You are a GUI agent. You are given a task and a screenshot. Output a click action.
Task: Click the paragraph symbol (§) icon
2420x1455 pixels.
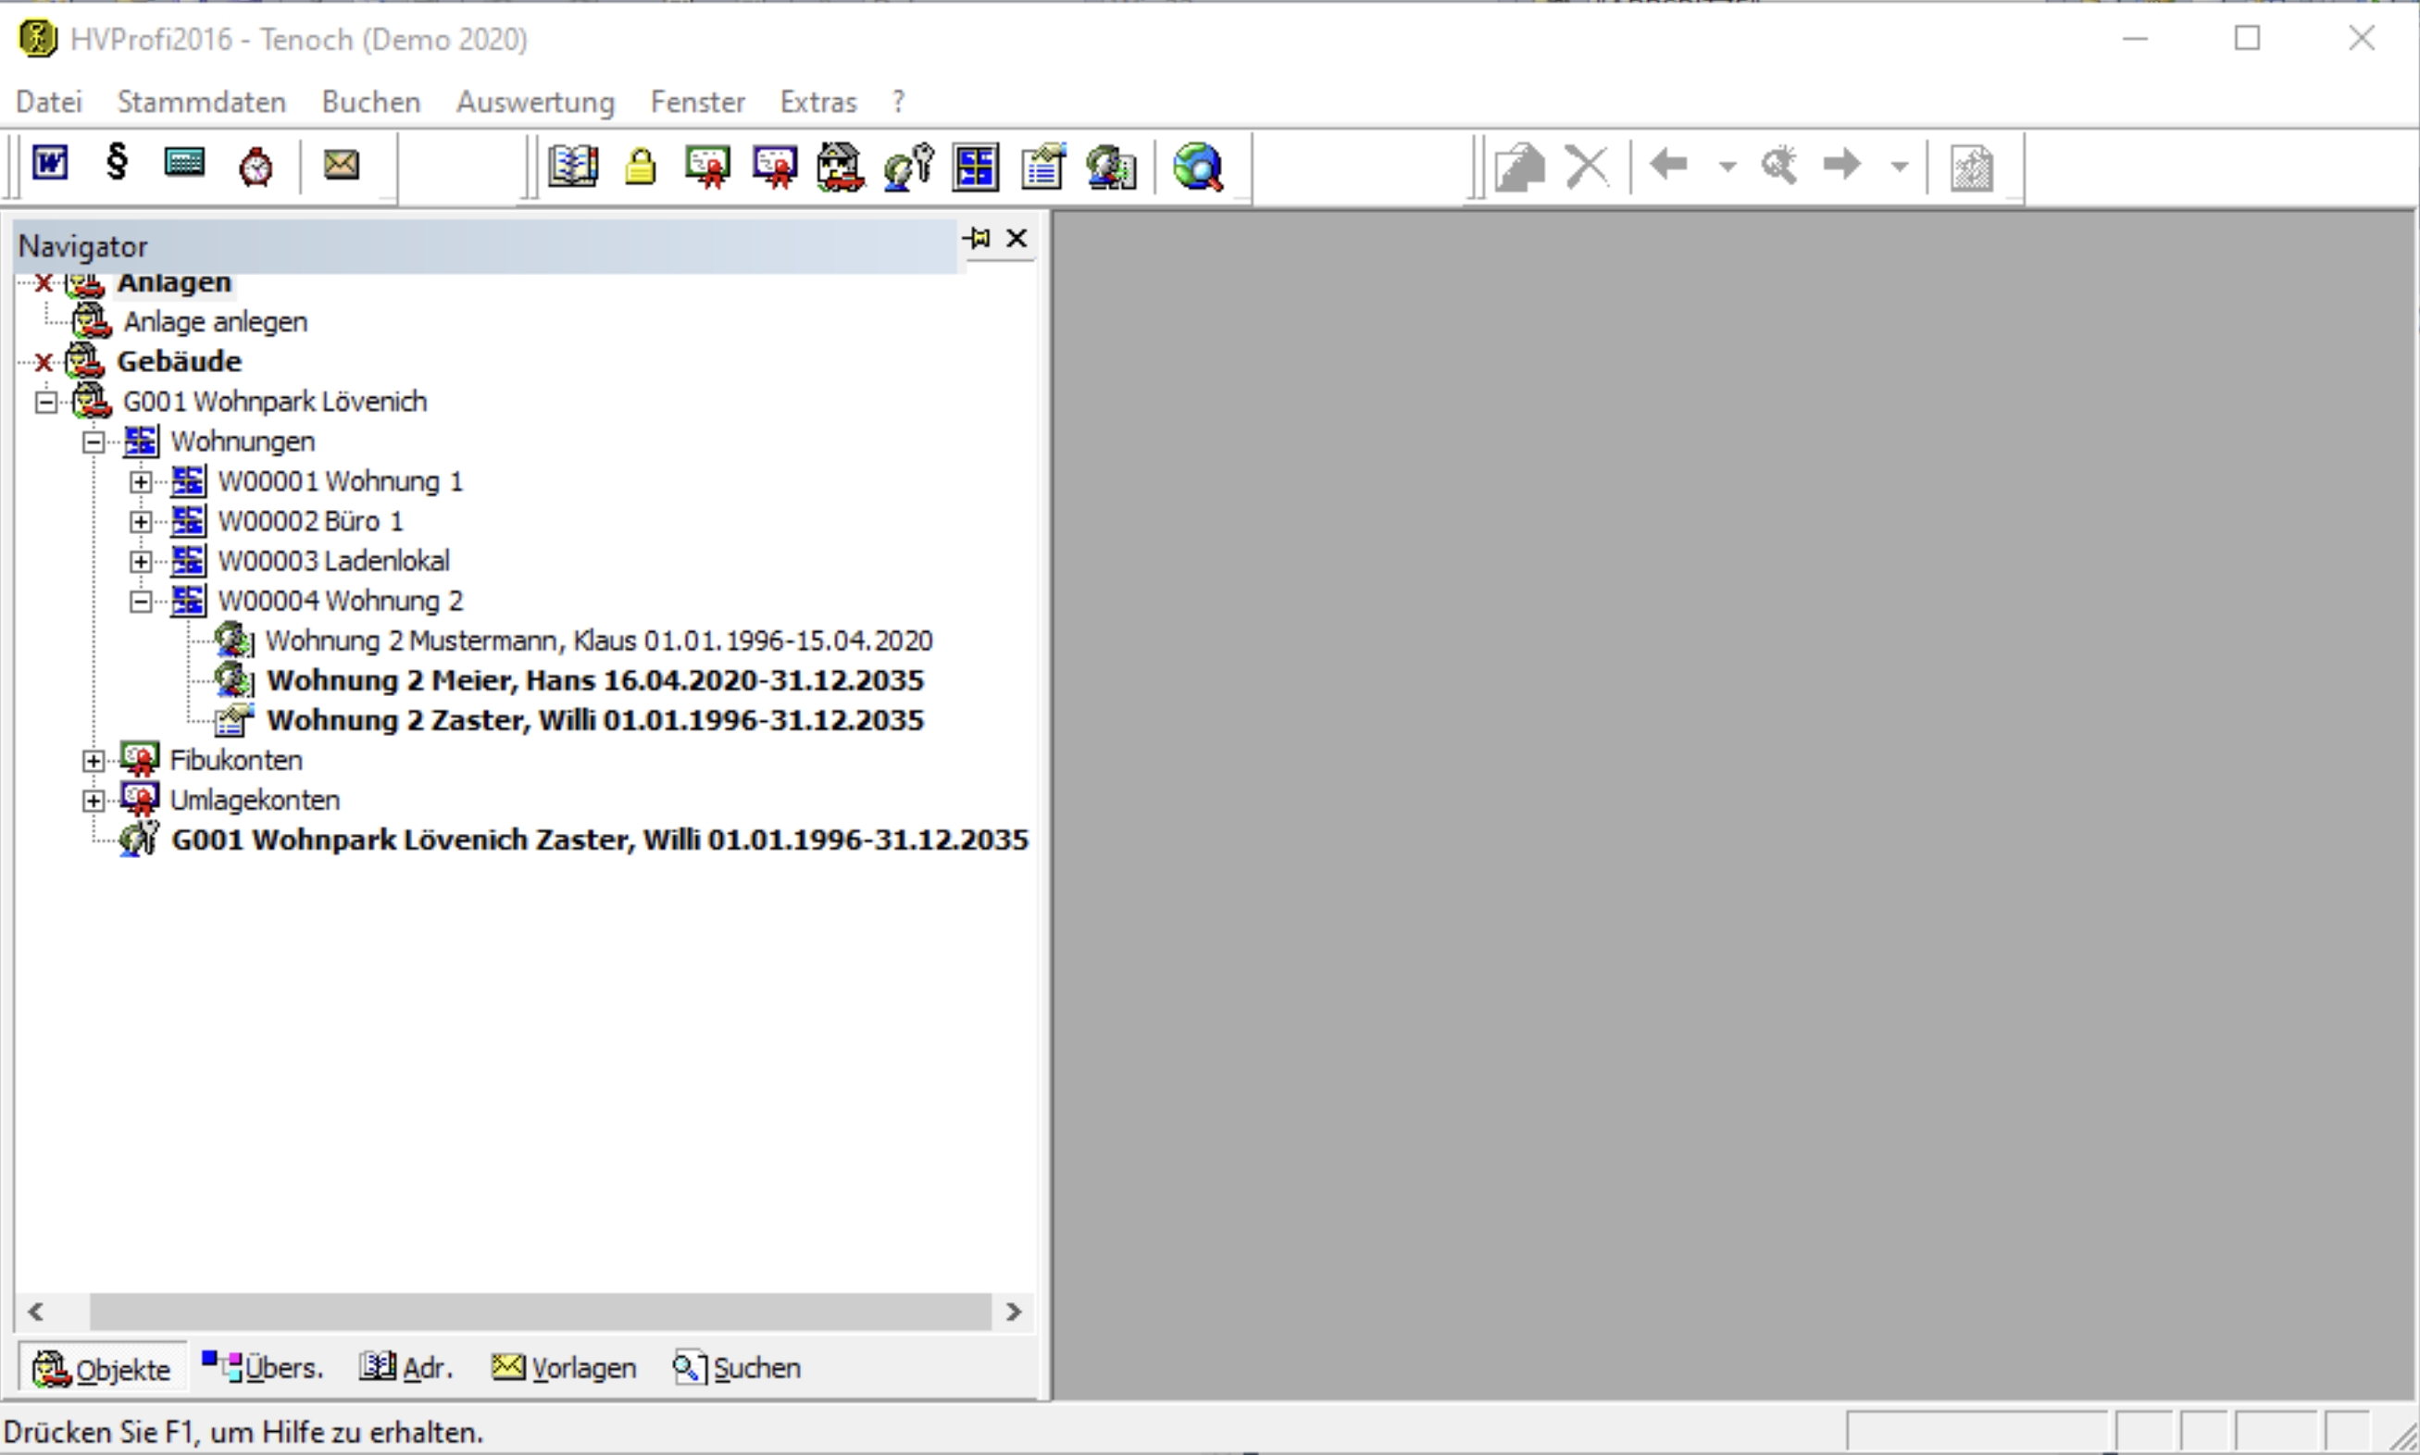(117, 162)
